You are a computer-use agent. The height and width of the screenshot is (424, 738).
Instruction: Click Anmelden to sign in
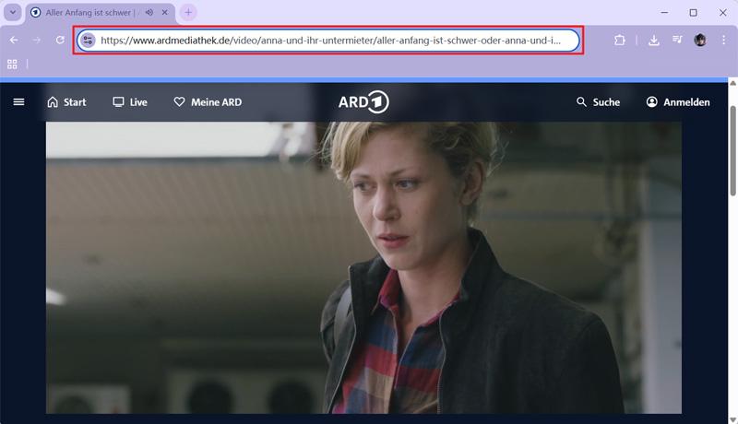(678, 102)
